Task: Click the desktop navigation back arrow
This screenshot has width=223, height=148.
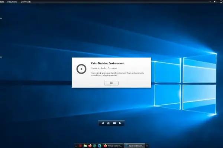Action: click(103, 123)
